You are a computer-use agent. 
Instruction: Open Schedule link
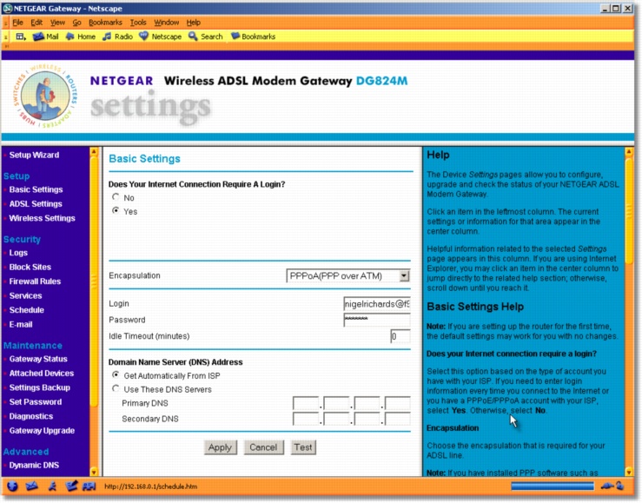(27, 310)
